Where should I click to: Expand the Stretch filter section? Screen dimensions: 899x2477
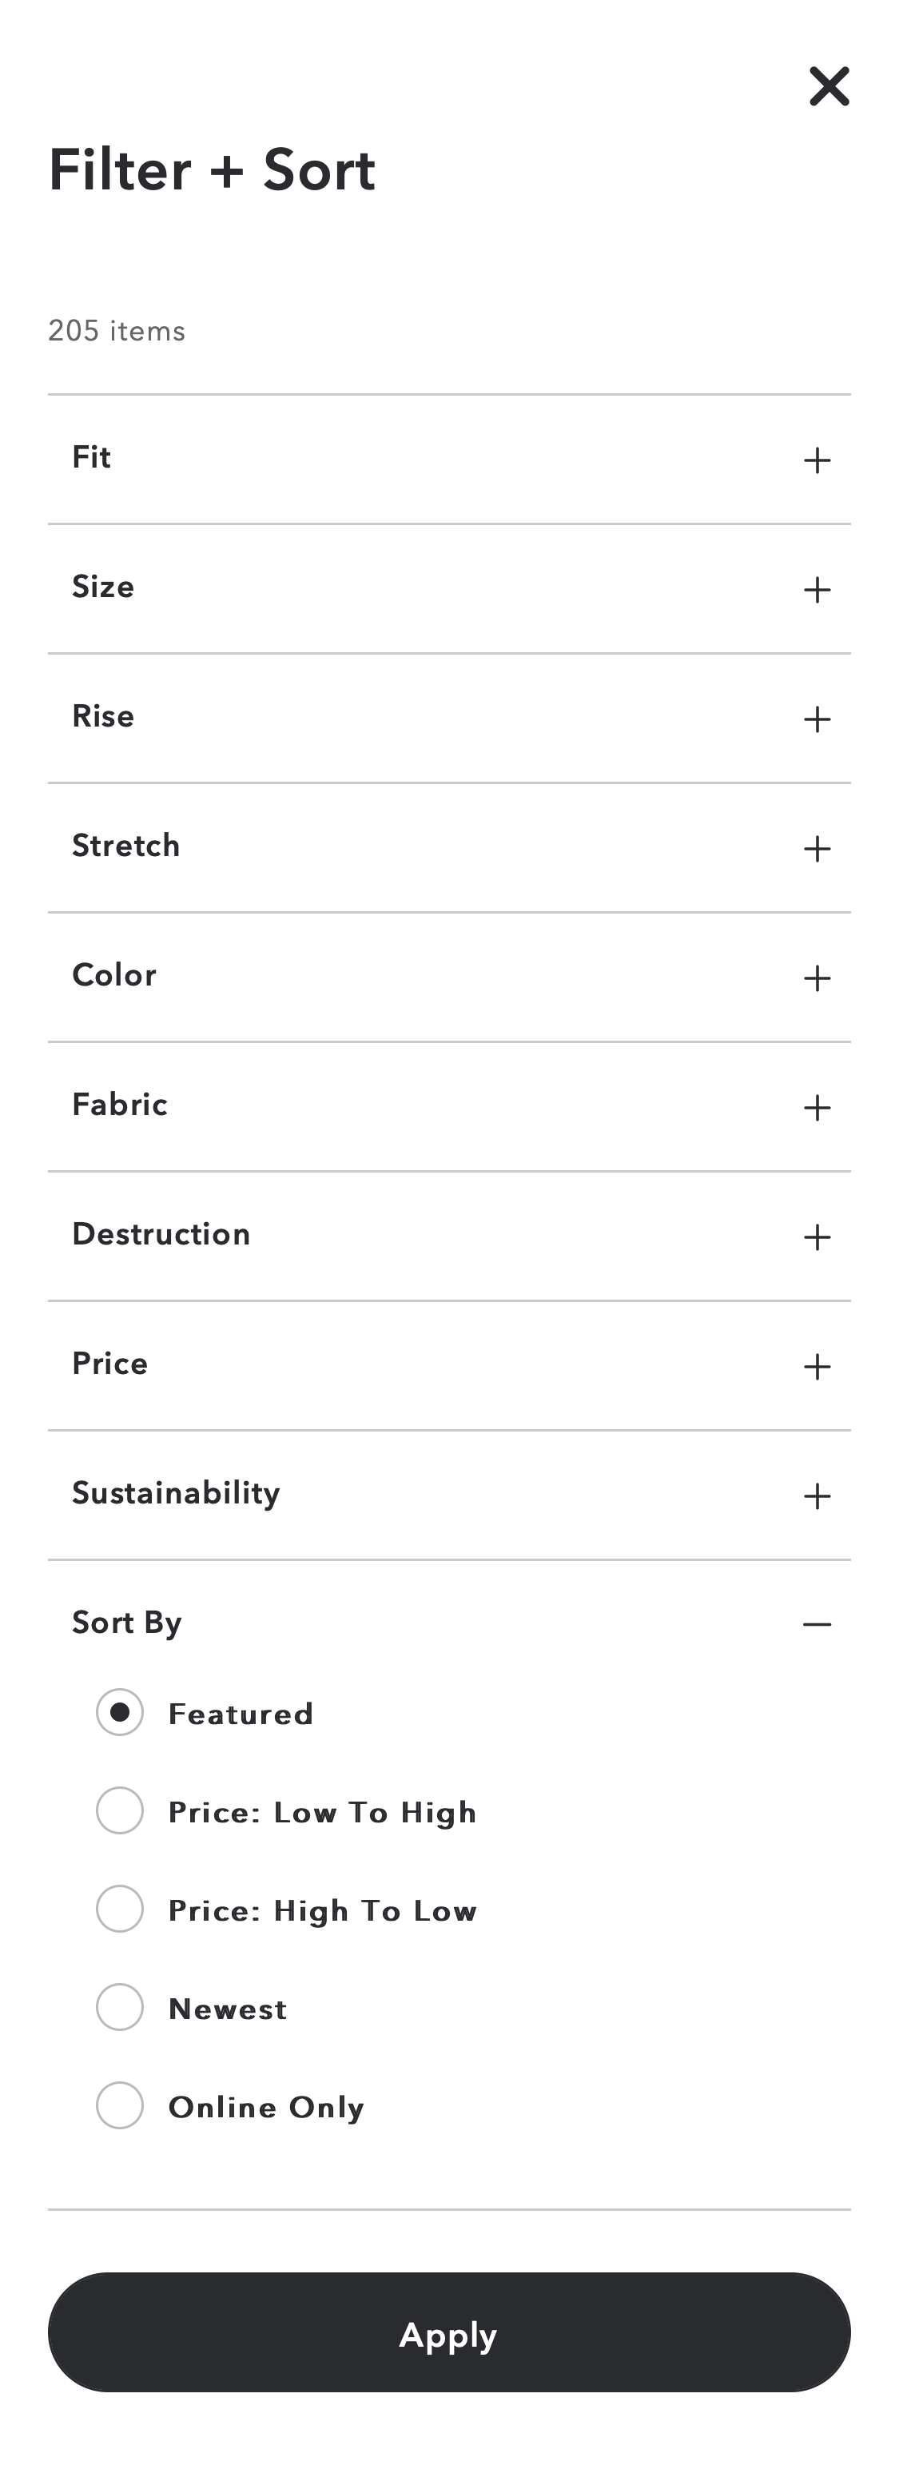coord(817,848)
